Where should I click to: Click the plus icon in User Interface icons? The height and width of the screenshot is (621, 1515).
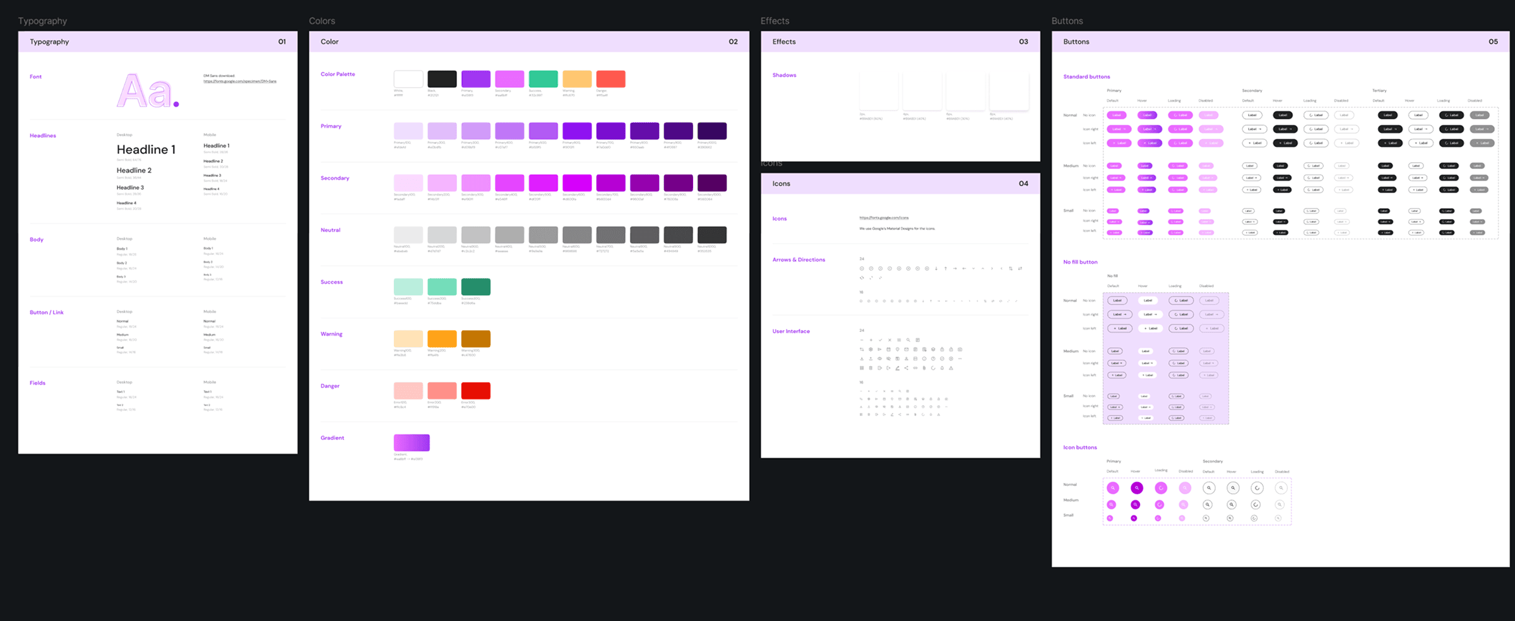pos(871,340)
